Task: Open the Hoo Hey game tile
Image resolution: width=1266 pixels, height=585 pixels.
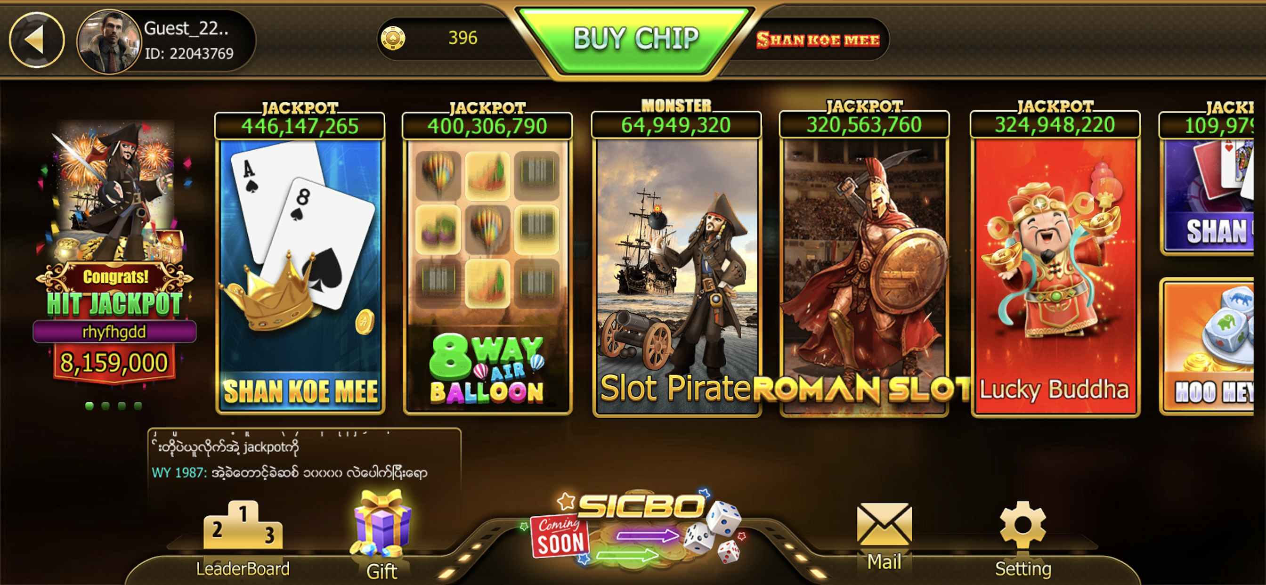Action: pos(1208,347)
